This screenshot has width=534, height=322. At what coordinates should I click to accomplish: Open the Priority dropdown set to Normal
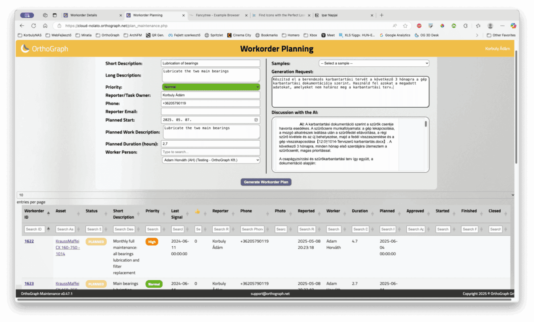pyautogui.click(x=211, y=87)
